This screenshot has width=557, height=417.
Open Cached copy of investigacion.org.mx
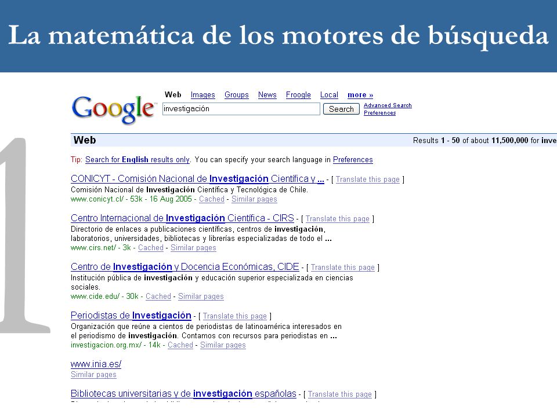click(x=180, y=345)
